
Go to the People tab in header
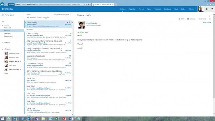[141, 9]
